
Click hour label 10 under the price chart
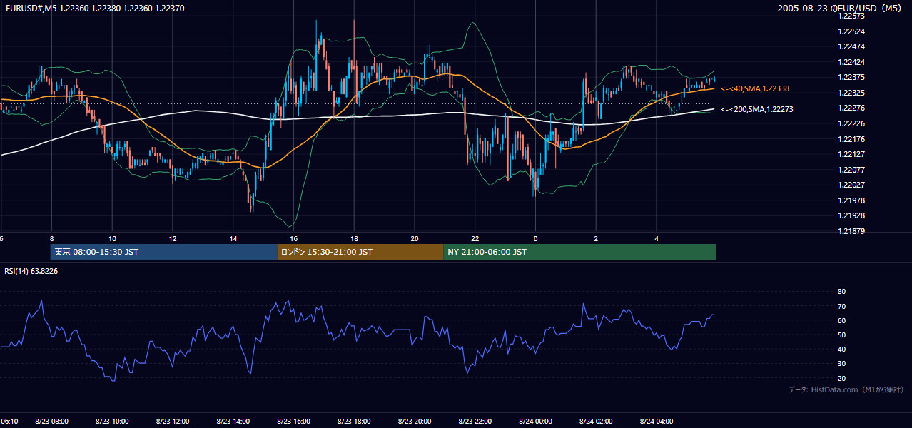click(112, 238)
